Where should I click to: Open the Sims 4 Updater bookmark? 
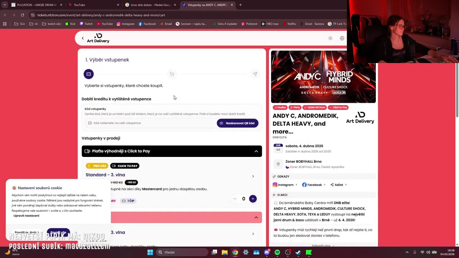pos(224,24)
